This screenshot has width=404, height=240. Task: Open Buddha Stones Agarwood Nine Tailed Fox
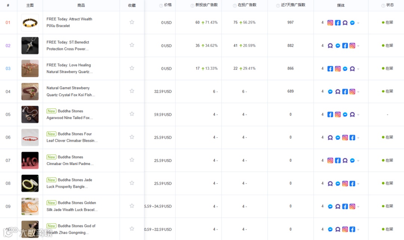[70, 114]
